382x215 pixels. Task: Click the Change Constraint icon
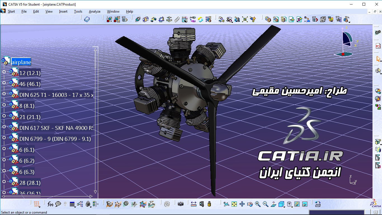click(200, 19)
